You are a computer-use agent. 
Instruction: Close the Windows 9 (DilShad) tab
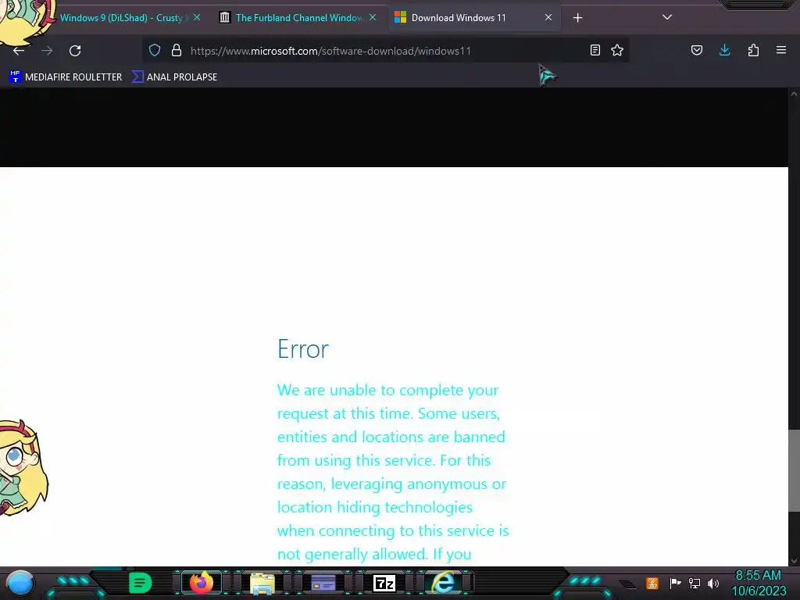197,17
